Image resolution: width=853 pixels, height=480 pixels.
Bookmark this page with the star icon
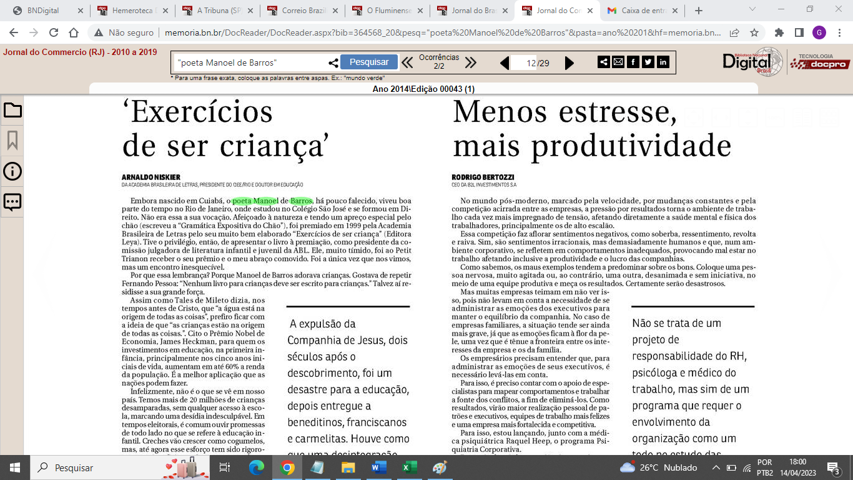(754, 32)
